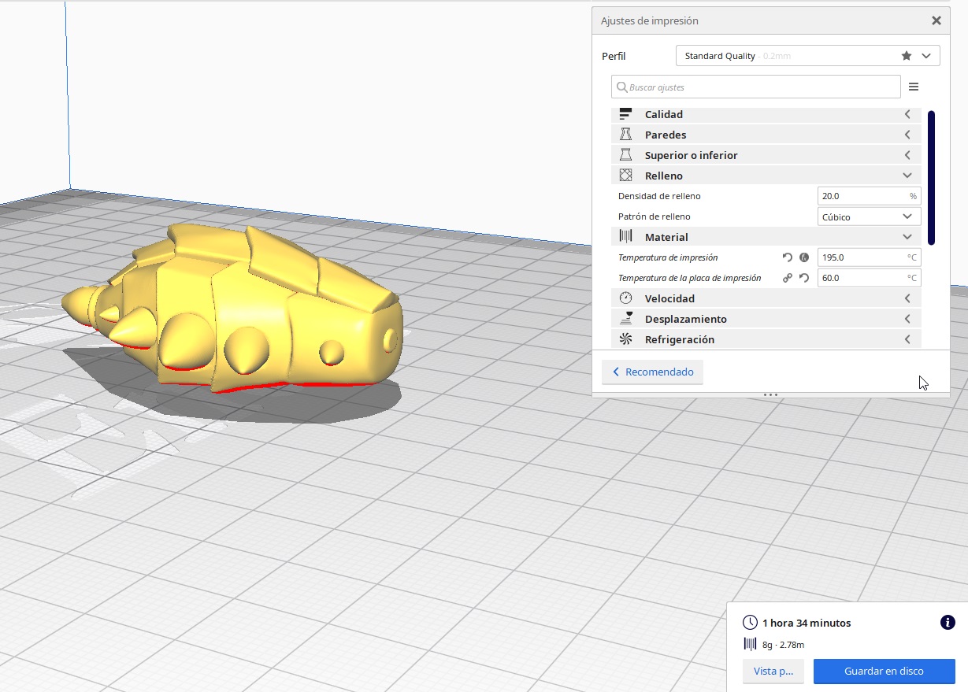Expand the Superior o inferior chevron

[x=907, y=155]
